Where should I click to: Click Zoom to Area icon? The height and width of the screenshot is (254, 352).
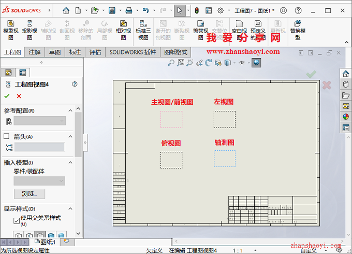(181, 63)
